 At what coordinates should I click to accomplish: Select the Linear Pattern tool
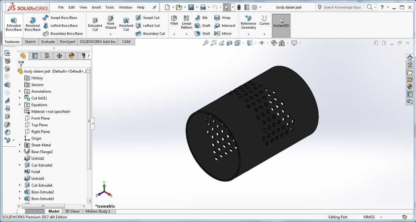tap(187, 22)
